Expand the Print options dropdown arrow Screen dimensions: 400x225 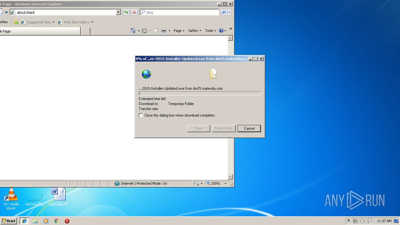[169, 31]
